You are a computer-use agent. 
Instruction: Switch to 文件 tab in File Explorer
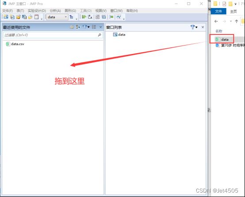coord(218,11)
